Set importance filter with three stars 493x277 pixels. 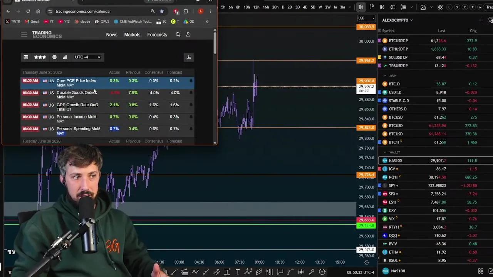40,57
